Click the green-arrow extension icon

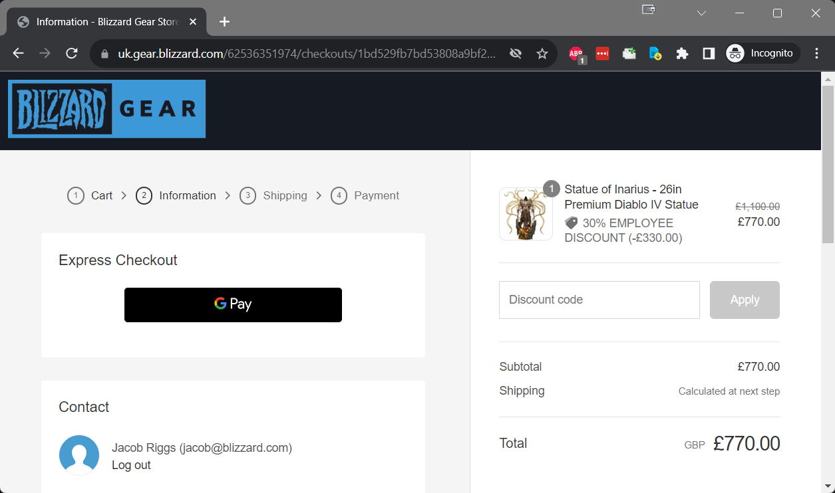click(629, 54)
